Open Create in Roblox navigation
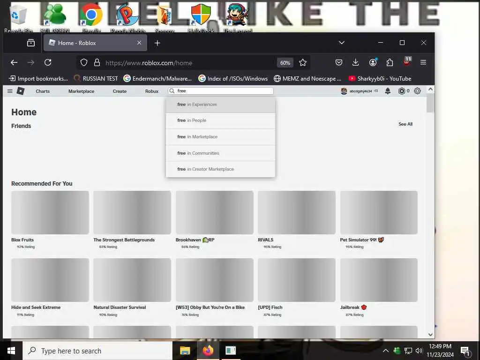Image resolution: width=480 pixels, height=360 pixels. tap(120, 91)
